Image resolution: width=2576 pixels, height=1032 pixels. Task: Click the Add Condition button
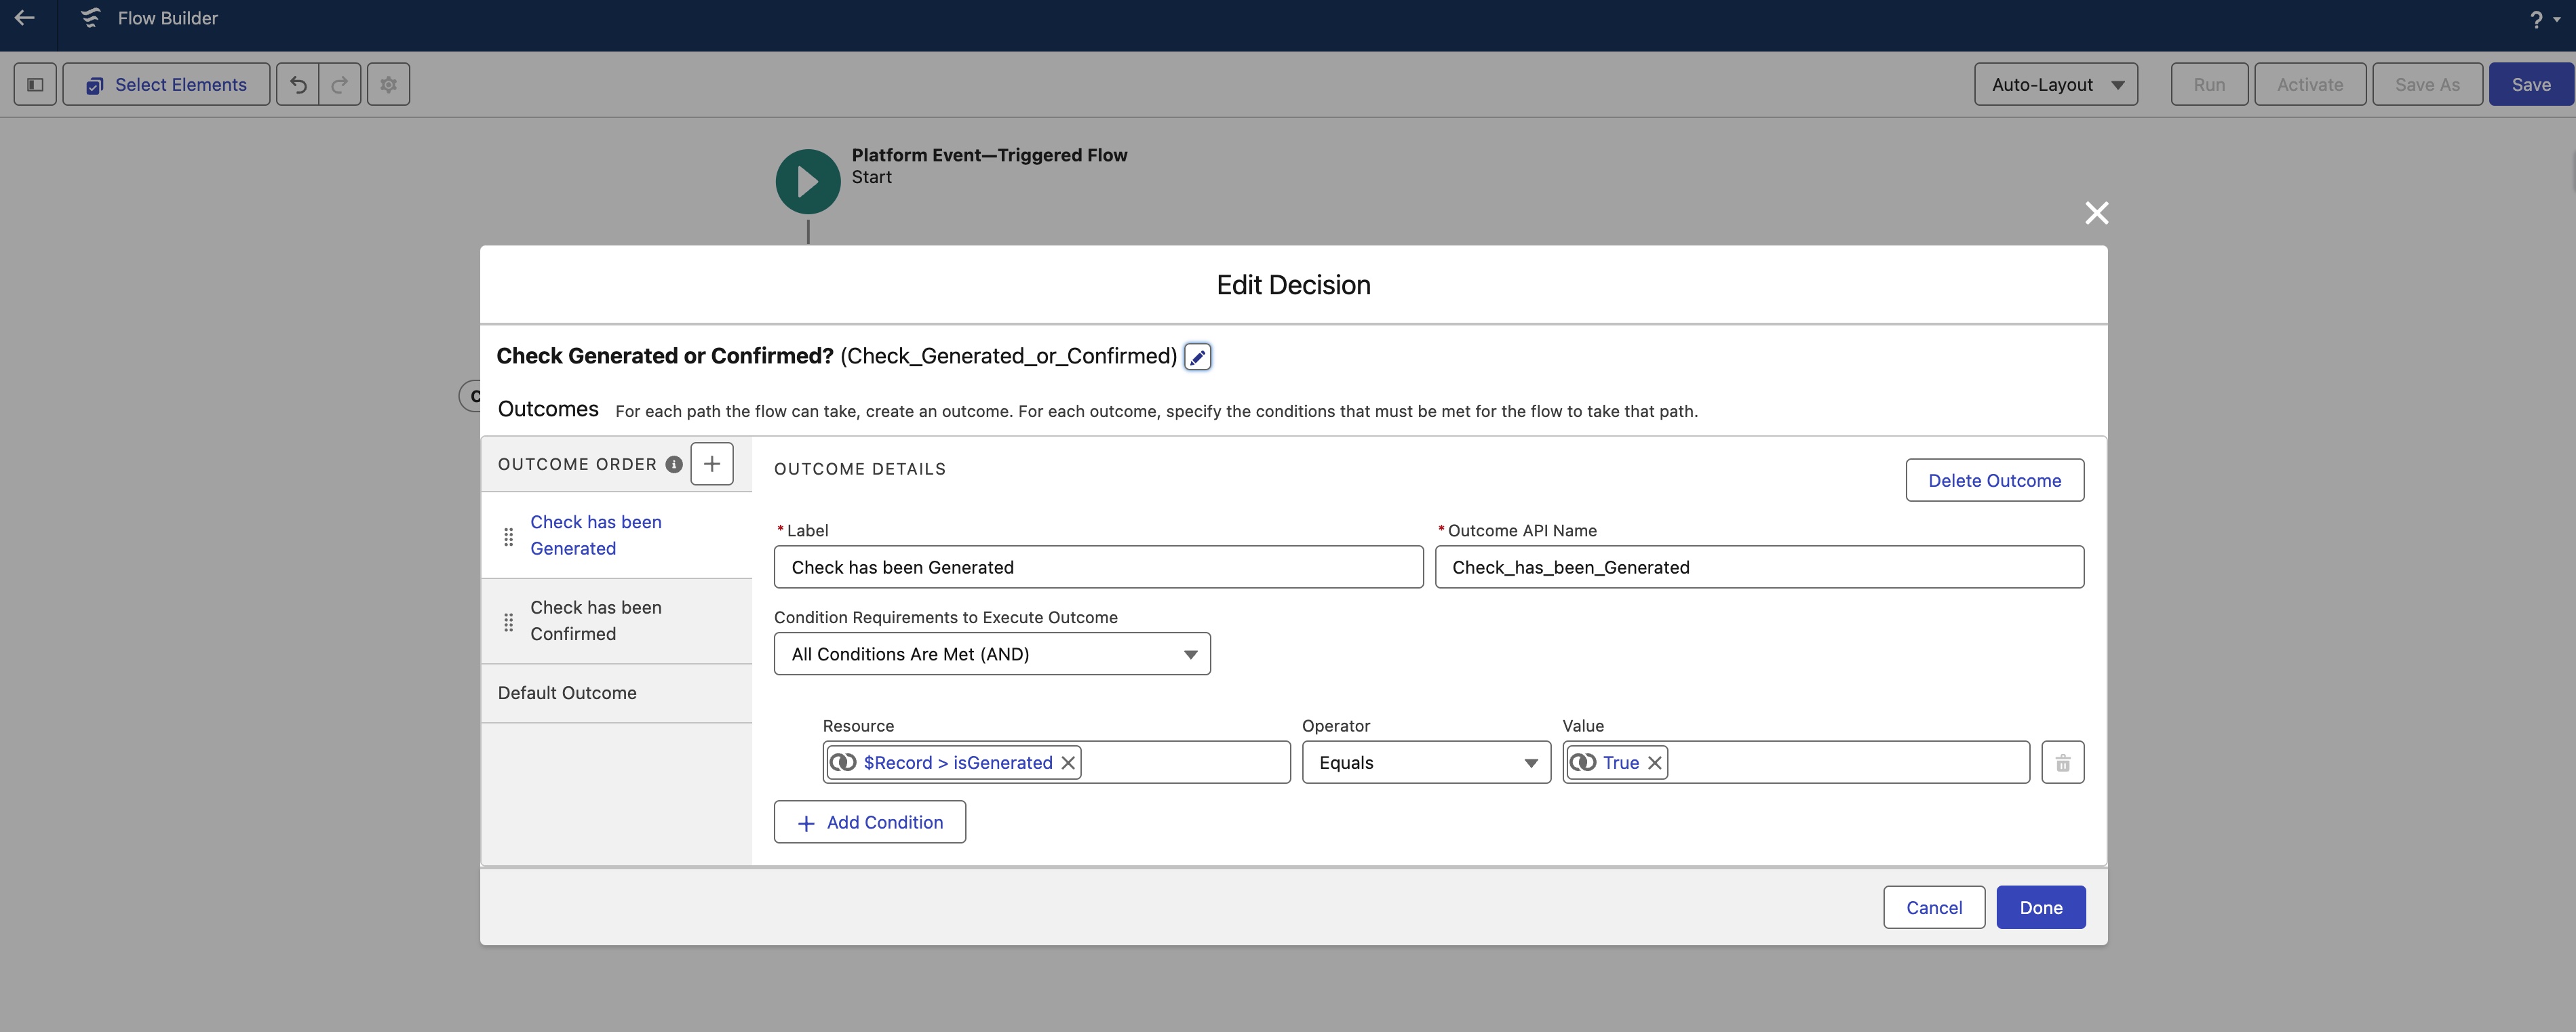[x=869, y=822]
